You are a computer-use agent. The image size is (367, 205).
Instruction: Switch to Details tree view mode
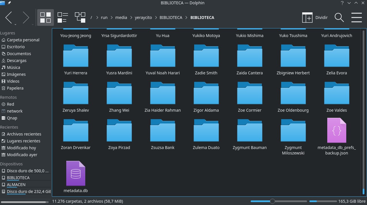(80, 18)
